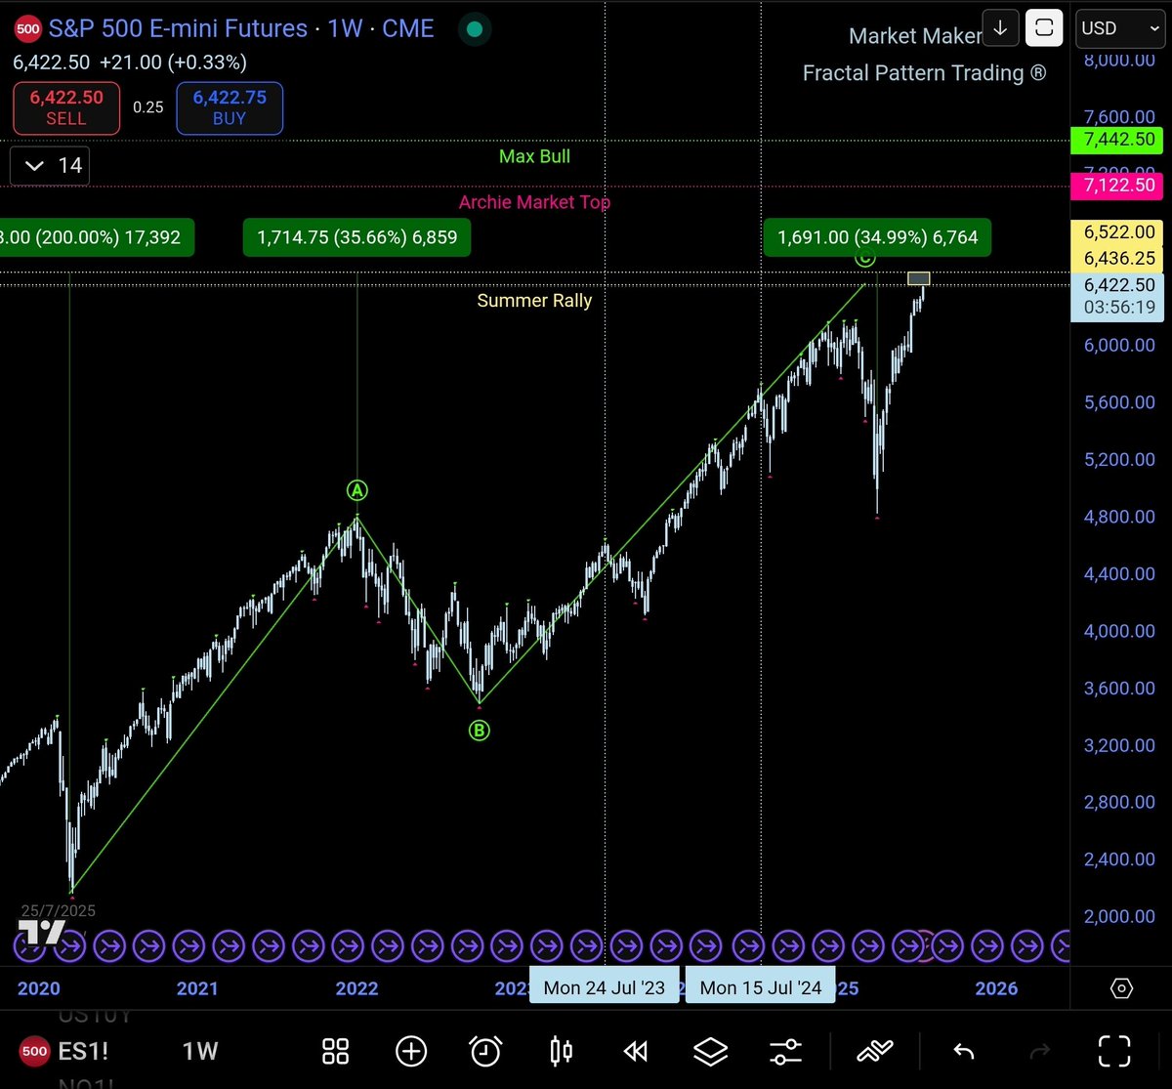Open the USD currency dropdown

pyautogui.click(x=1119, y=28)
